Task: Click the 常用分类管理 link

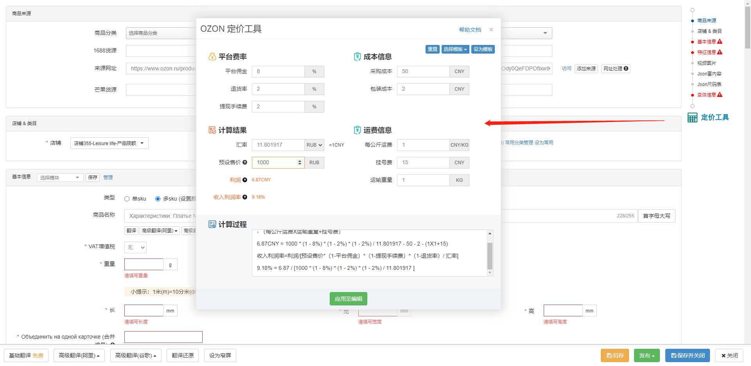Action: point(519,143)
